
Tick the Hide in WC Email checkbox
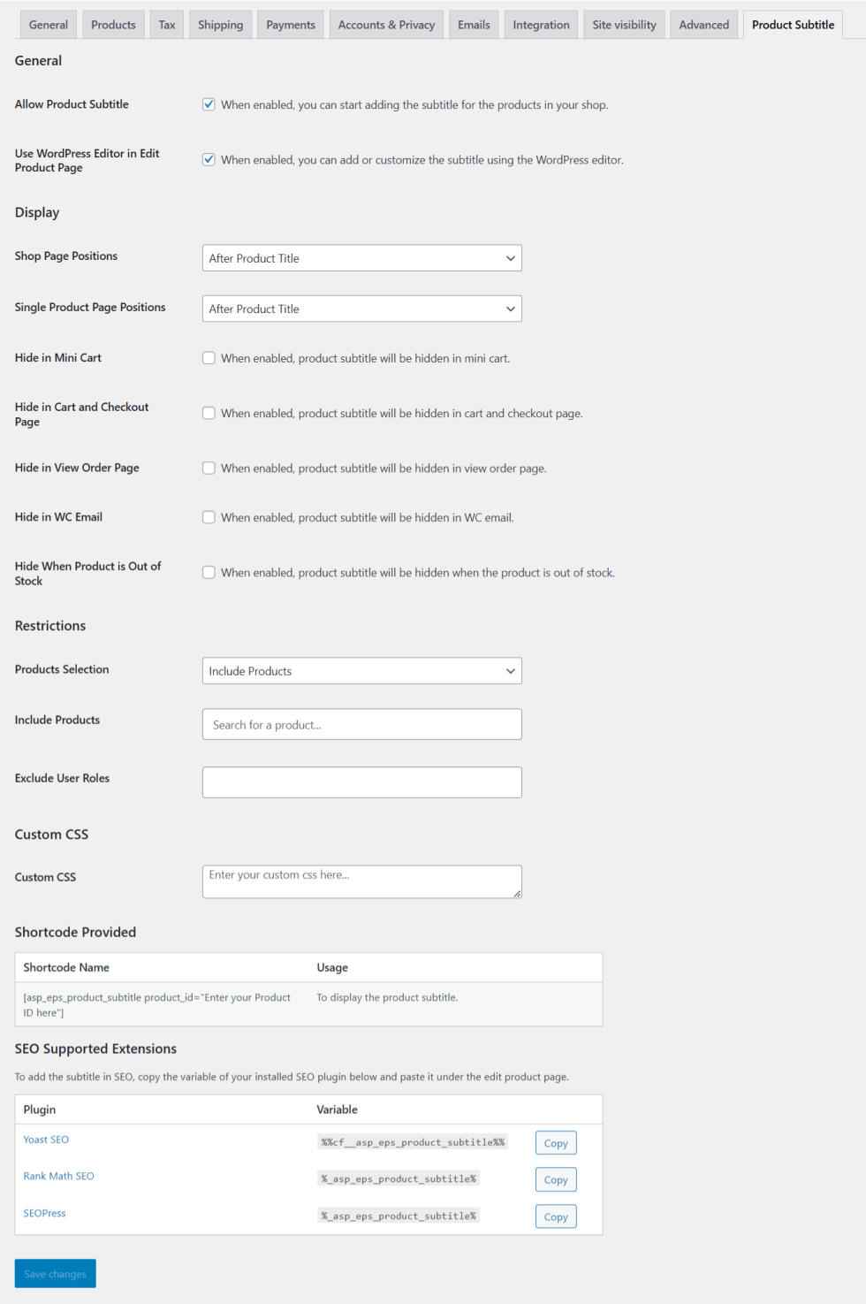pyautogui.click(x=209, y=517)
